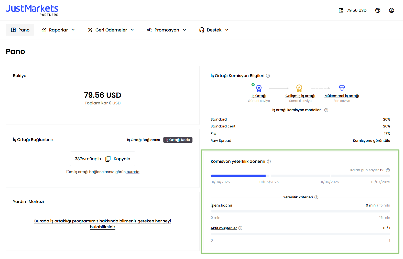Click help icon next to komisyon modelleri

point(326,110)
